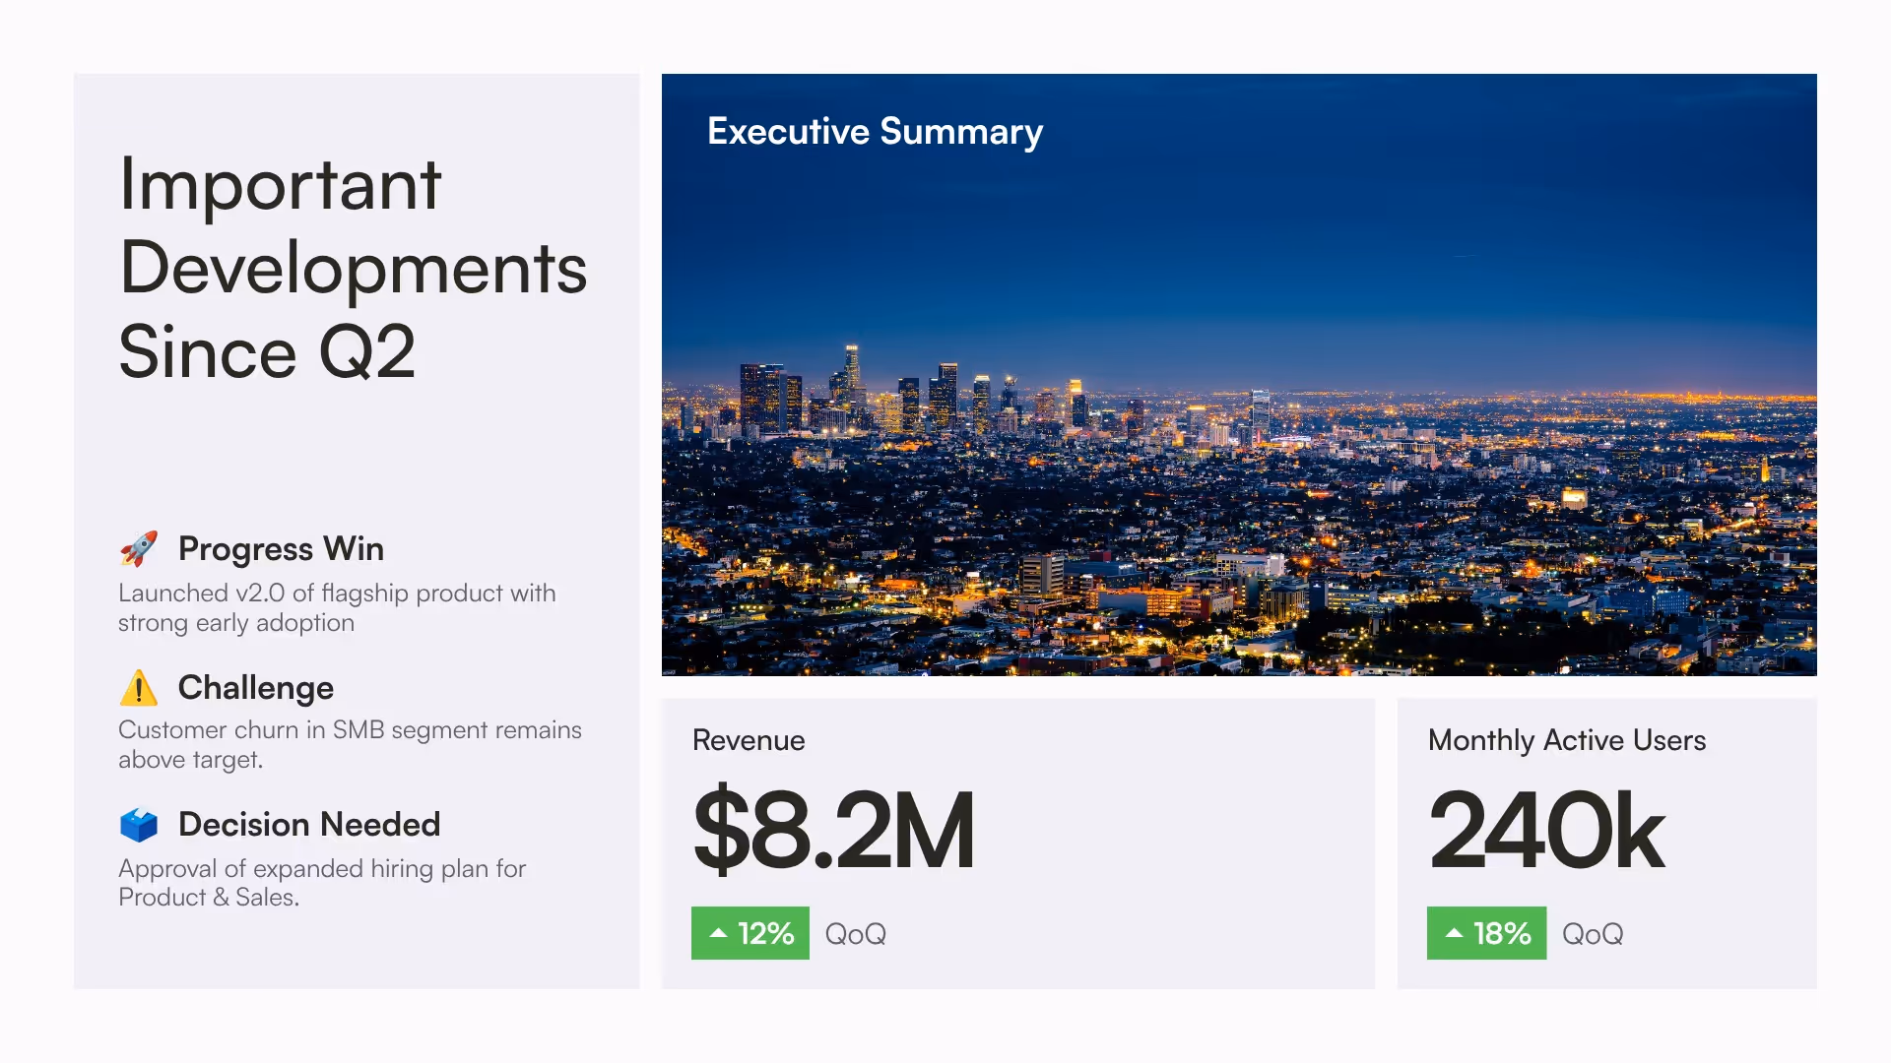Select the Progress Win heading
1891x1063 pixels.
point(281,549)
